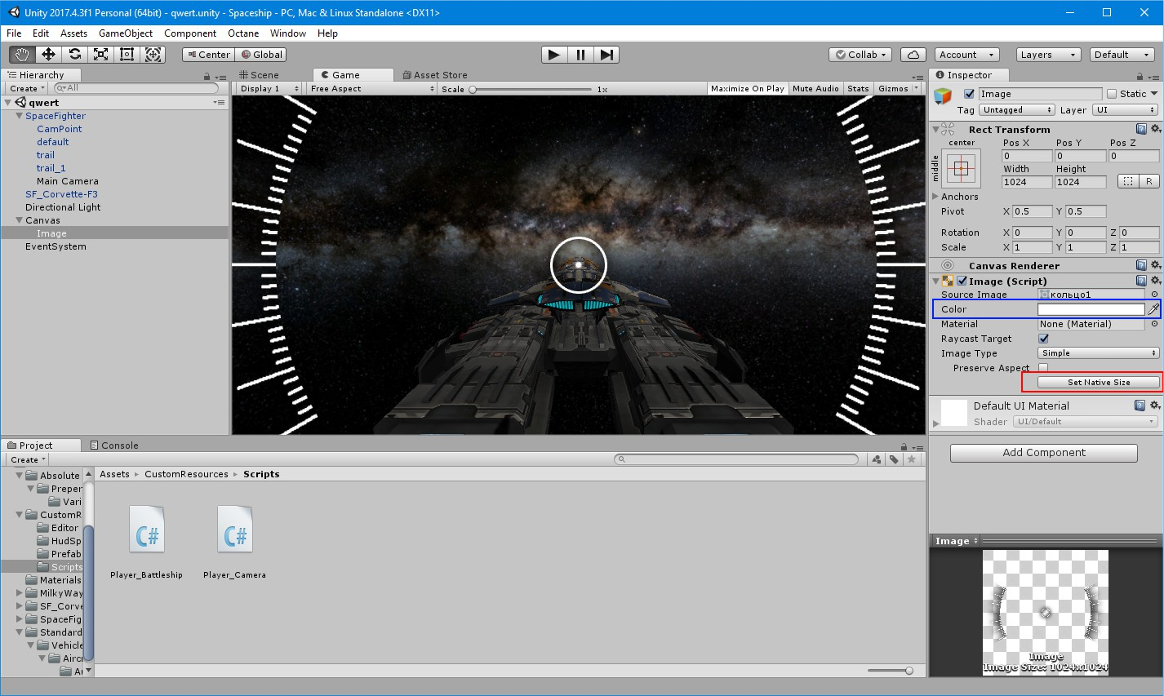The image size is (1164, 696).
Task: Open the Layers dropdown
Action: pyautogui.click(x=1049, y=55)
